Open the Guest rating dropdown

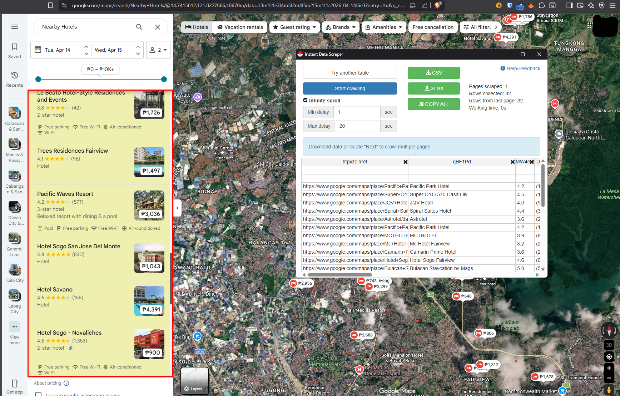(x=294, y=27)
